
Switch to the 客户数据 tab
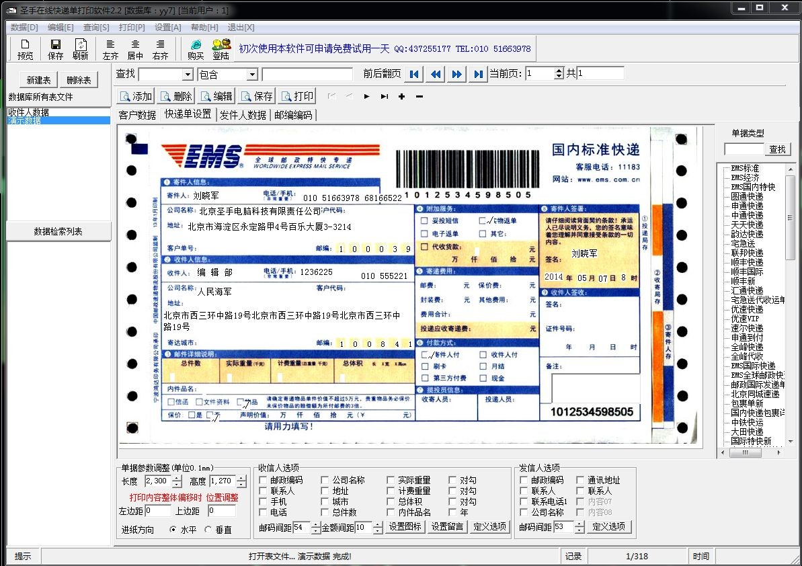pos(137,115)
